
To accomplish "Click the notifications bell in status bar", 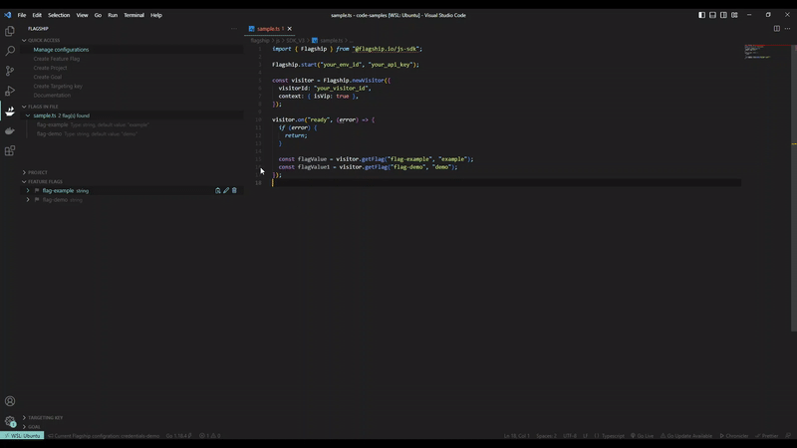I will (x=788, y=436).
